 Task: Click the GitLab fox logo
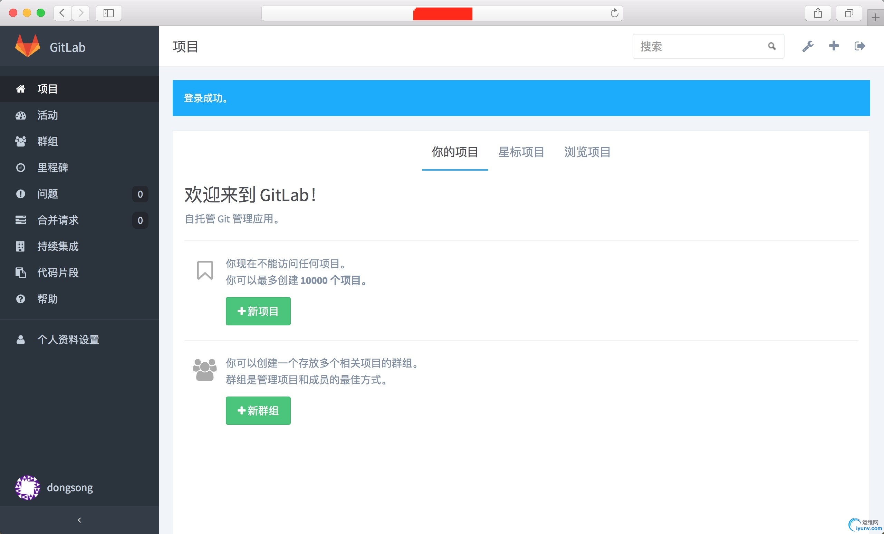[x=28, y=46]
